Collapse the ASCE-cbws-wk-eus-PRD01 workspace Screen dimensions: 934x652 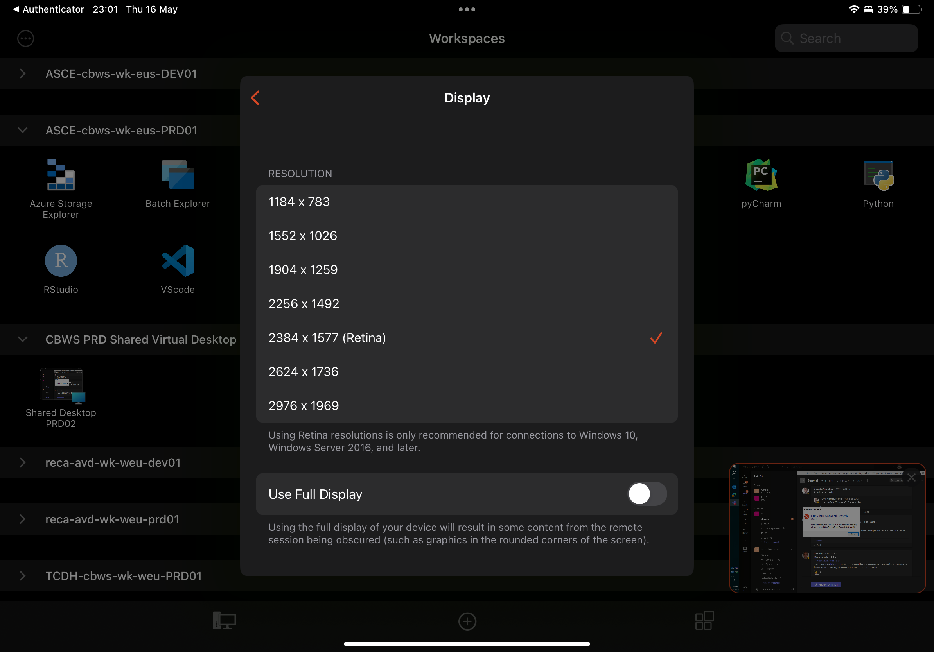(22, 131)
